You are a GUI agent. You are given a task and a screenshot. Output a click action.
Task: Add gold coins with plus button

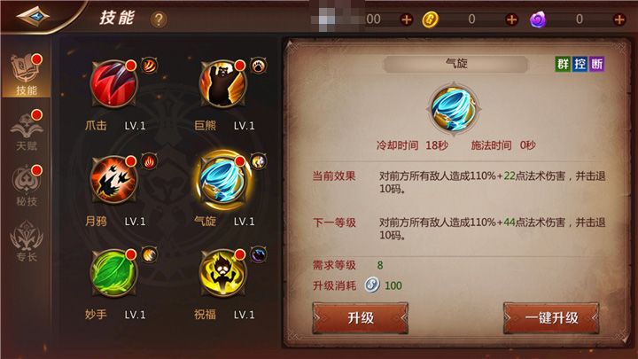[x=511, y=20]
